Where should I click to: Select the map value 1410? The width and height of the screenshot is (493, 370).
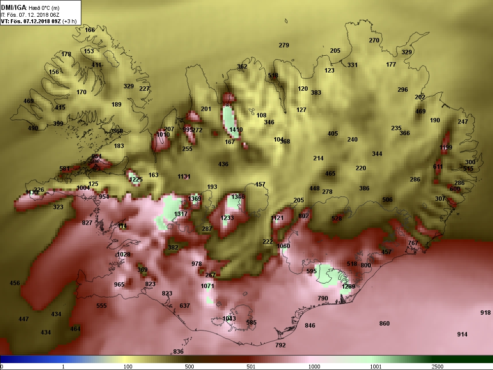tap(236, 130)
